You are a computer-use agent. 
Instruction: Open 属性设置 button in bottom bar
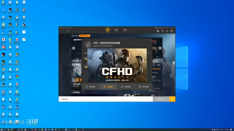pyautogui.click(x=64, y=99)
